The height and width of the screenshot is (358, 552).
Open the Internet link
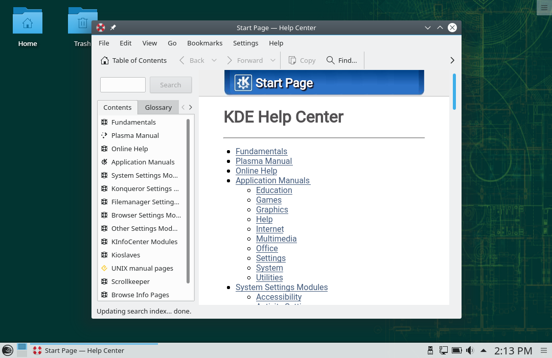270,229
